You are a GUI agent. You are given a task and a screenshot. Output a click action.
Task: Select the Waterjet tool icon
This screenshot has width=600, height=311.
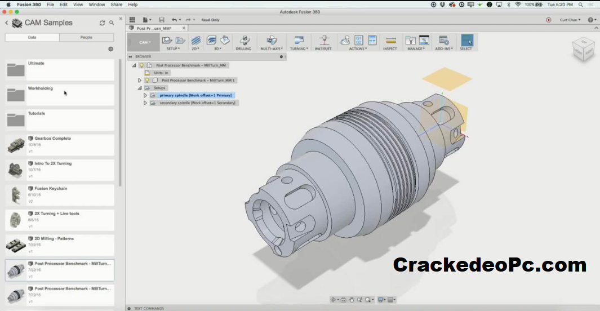[x=324, y=40]
